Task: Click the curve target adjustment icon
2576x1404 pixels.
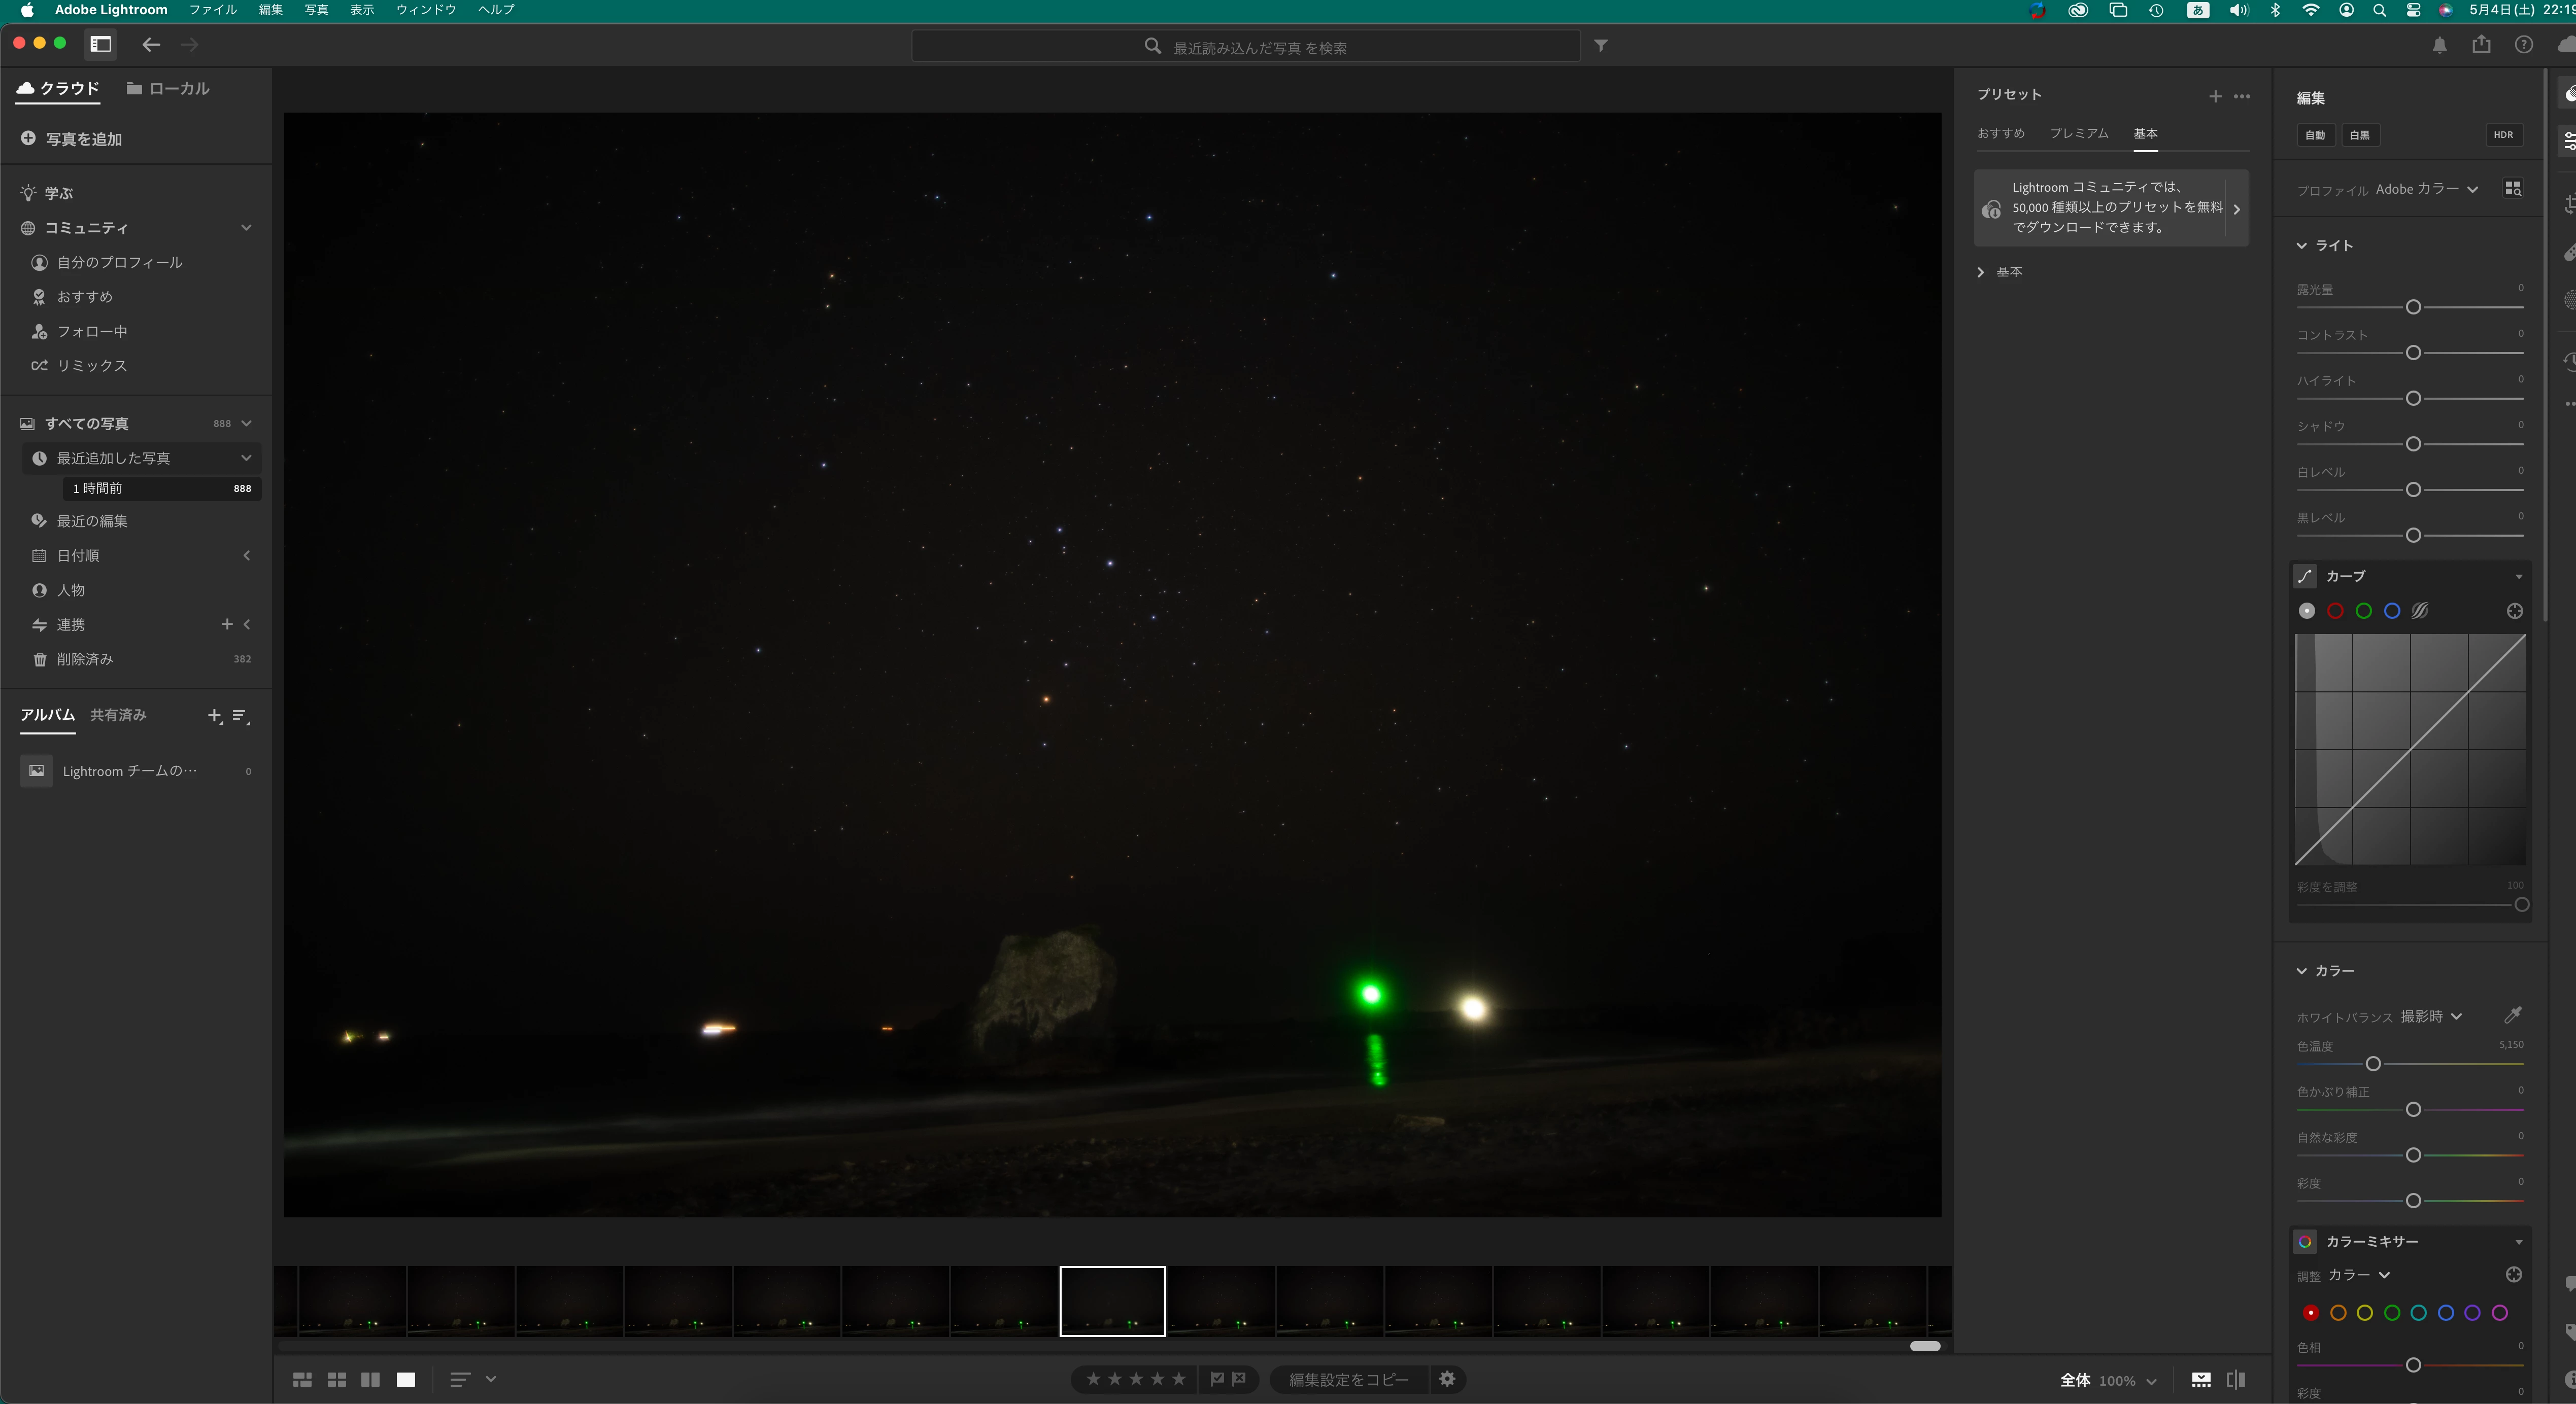Action: point(2514,611)
